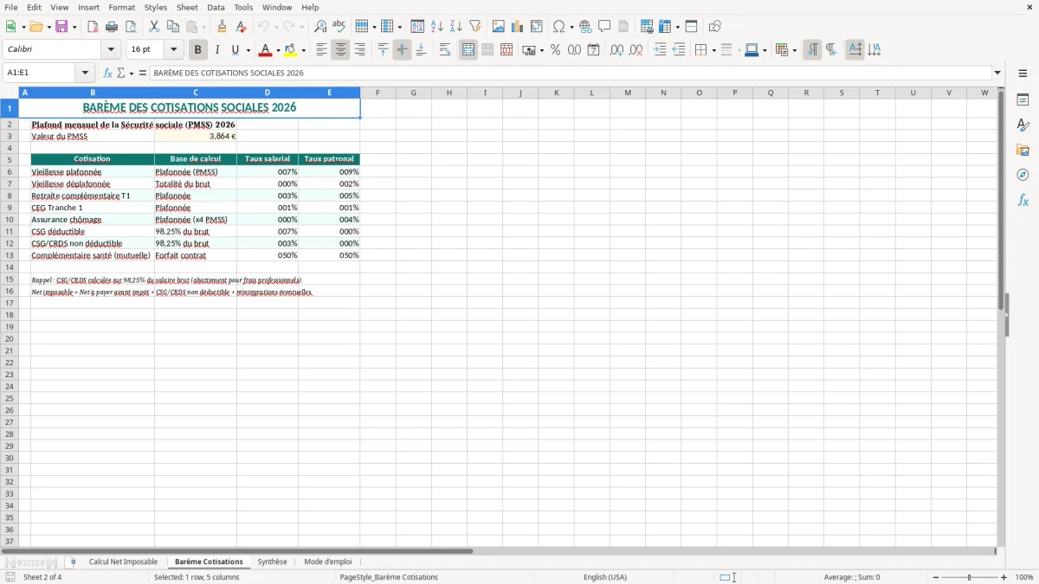Click the Sort icon
Screen dimensions: 1039x584
(x=417, y=27)
